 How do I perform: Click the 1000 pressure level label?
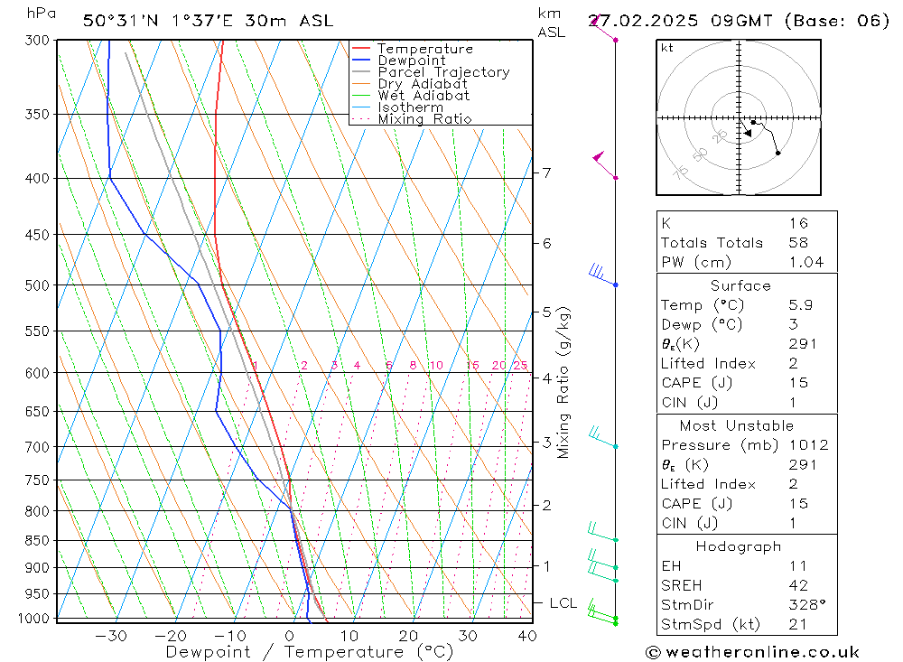click(x=34, y=619)
